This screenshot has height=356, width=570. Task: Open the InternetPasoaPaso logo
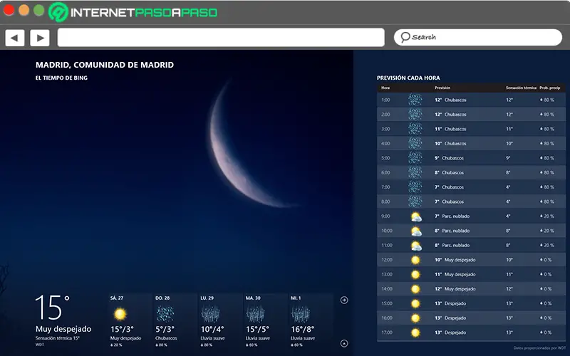click(133, 12)
